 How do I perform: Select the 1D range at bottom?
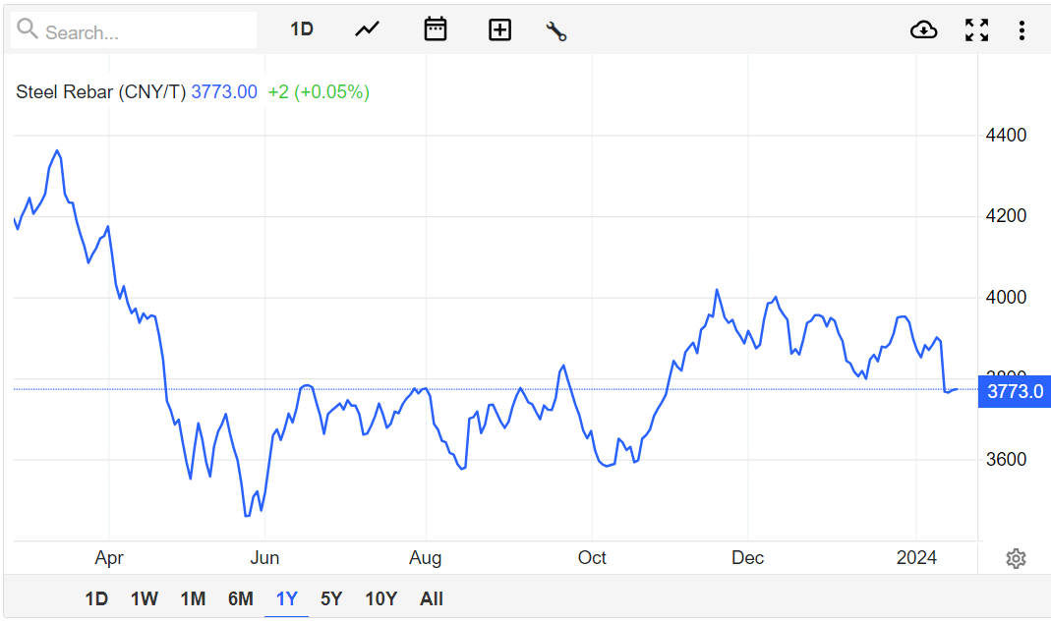click(96, 598)
